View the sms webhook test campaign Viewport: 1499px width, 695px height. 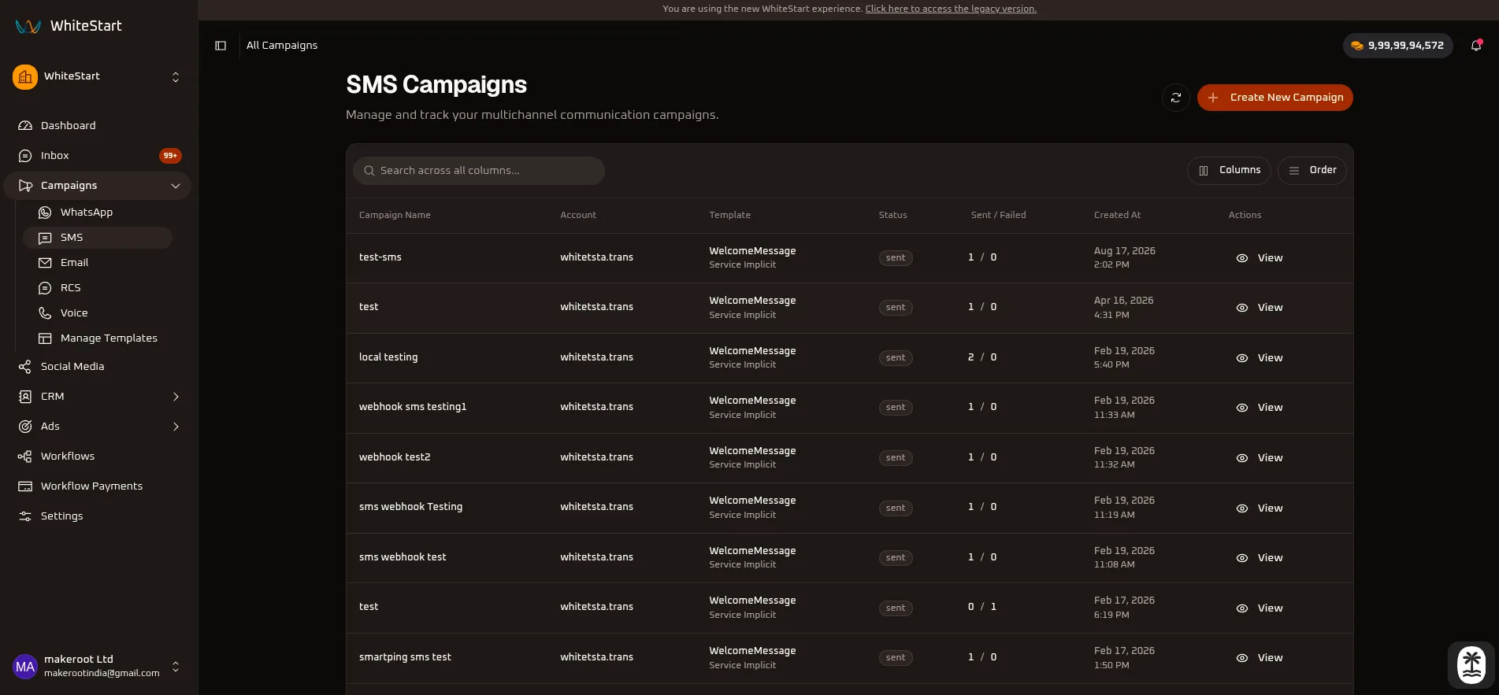pos(1260,558)
